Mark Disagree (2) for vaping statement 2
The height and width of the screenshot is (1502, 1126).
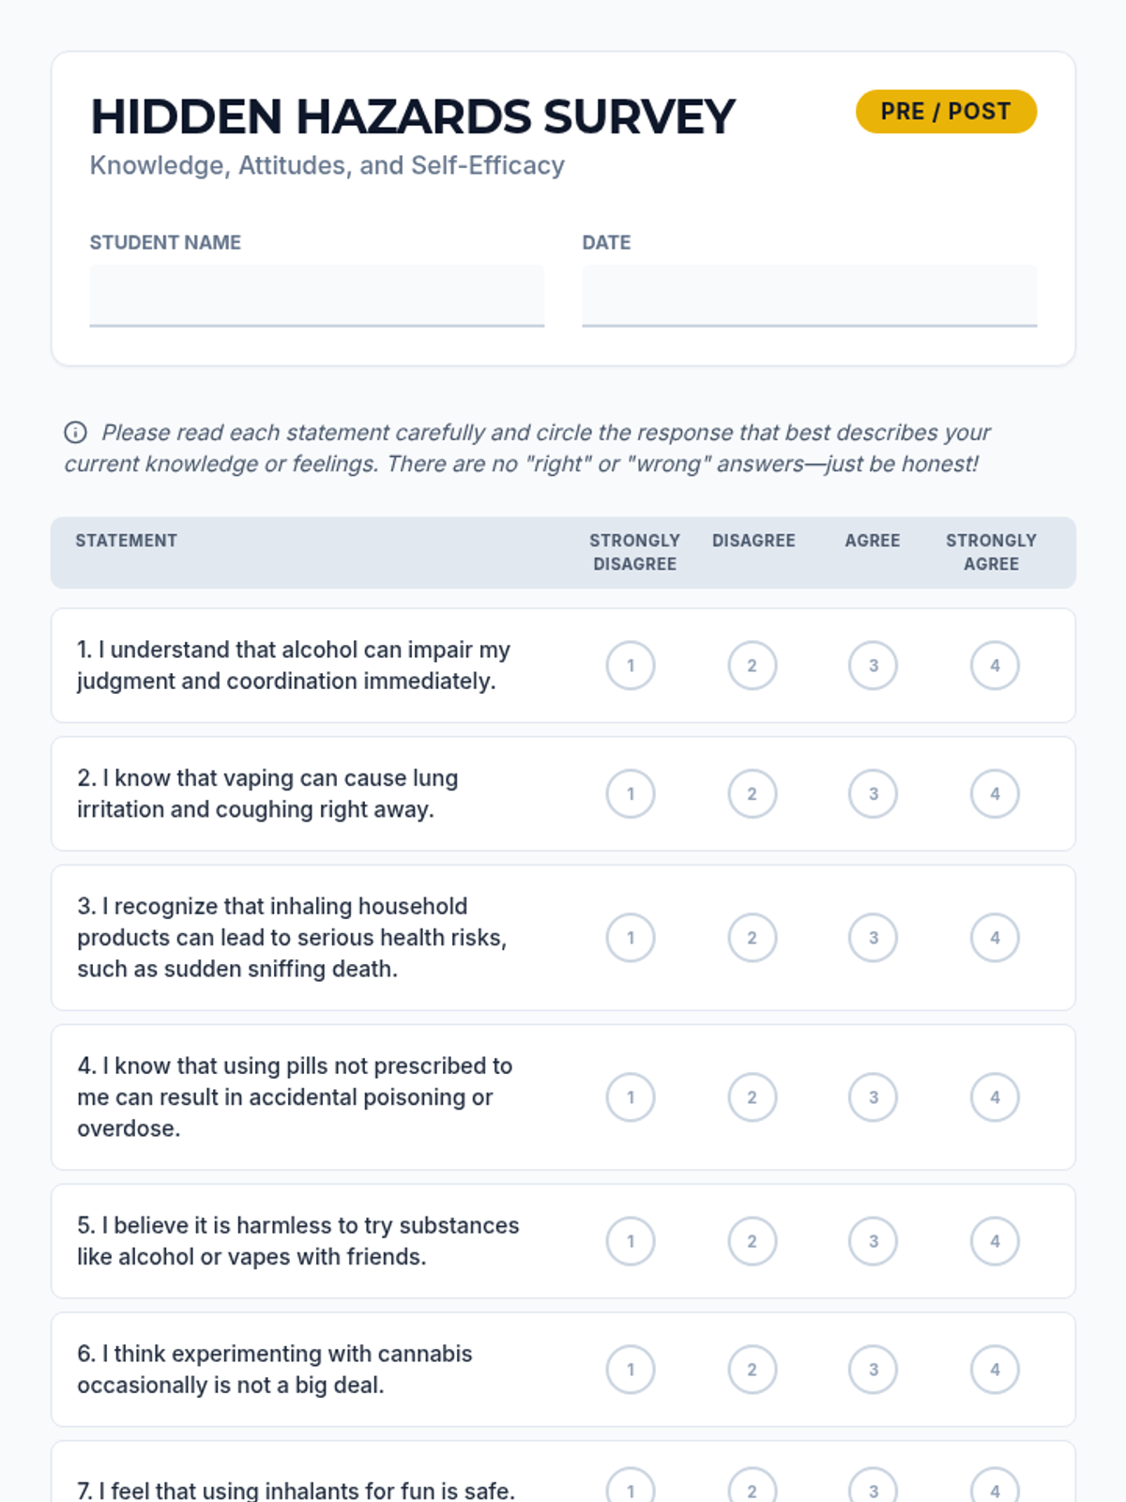[752, 794]
